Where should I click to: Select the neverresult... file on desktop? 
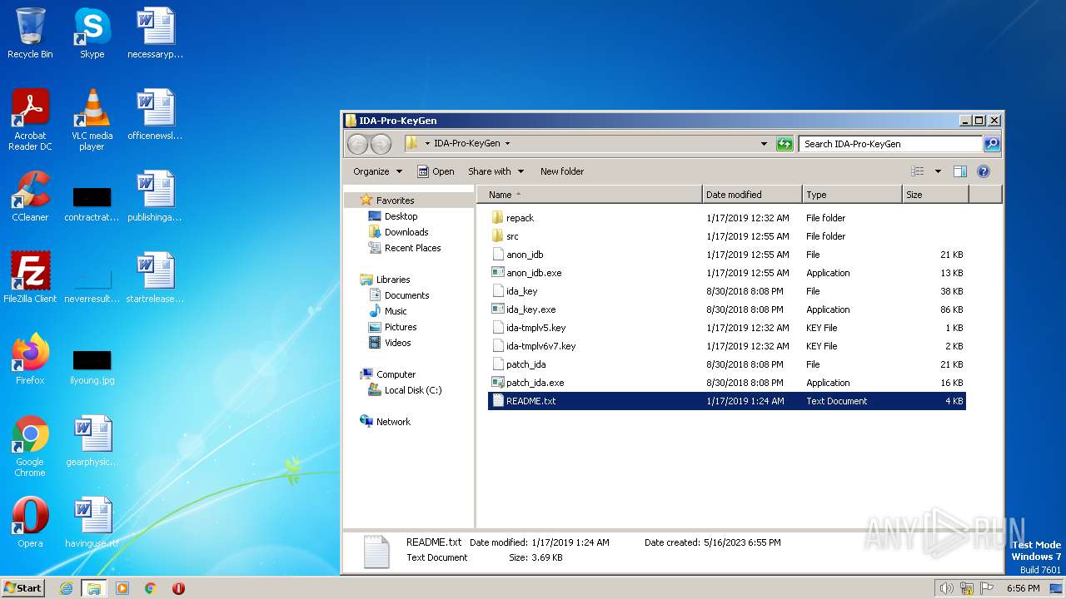coord(92,285)
